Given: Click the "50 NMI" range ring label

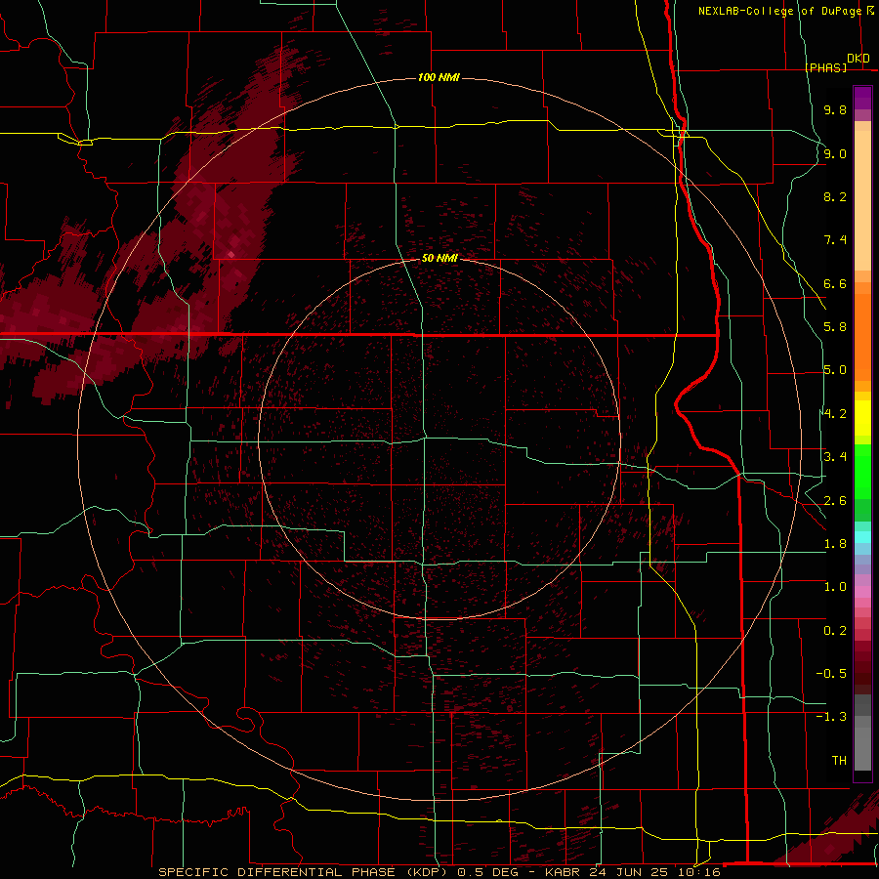Looking at the screenshot, I should tap(439, 258).
